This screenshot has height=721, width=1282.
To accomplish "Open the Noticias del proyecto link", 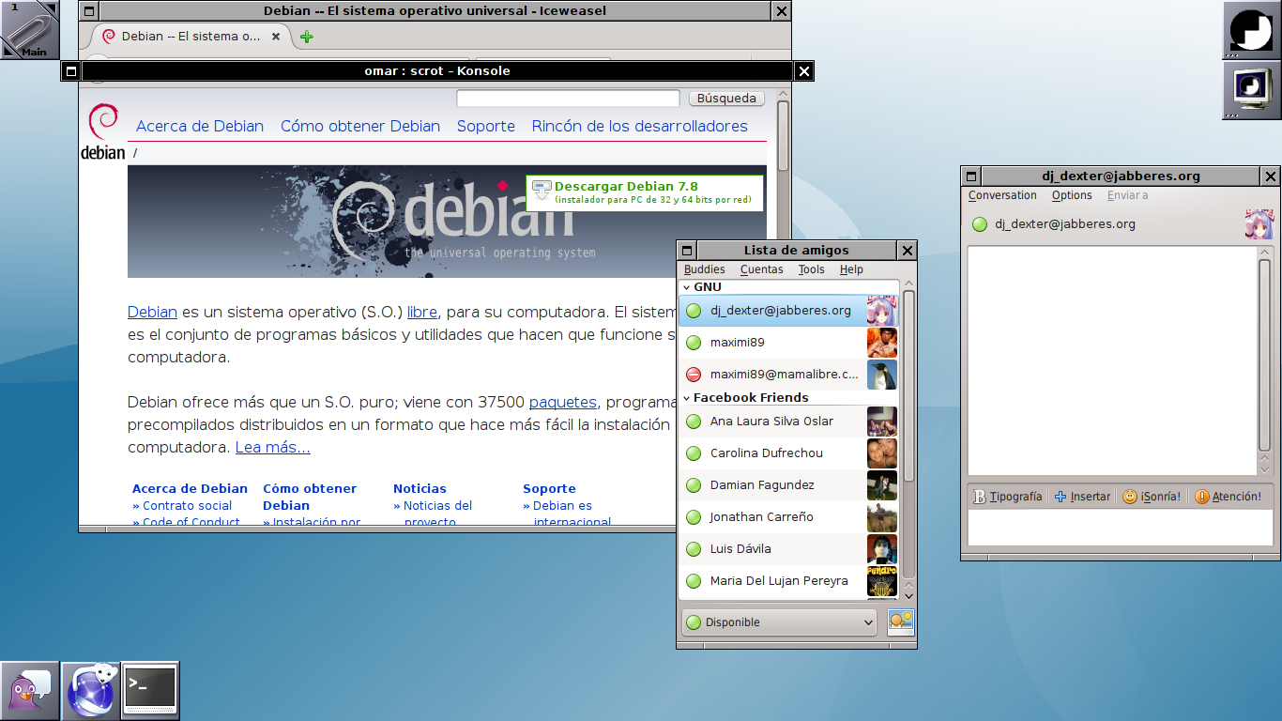I will [437, 514].
